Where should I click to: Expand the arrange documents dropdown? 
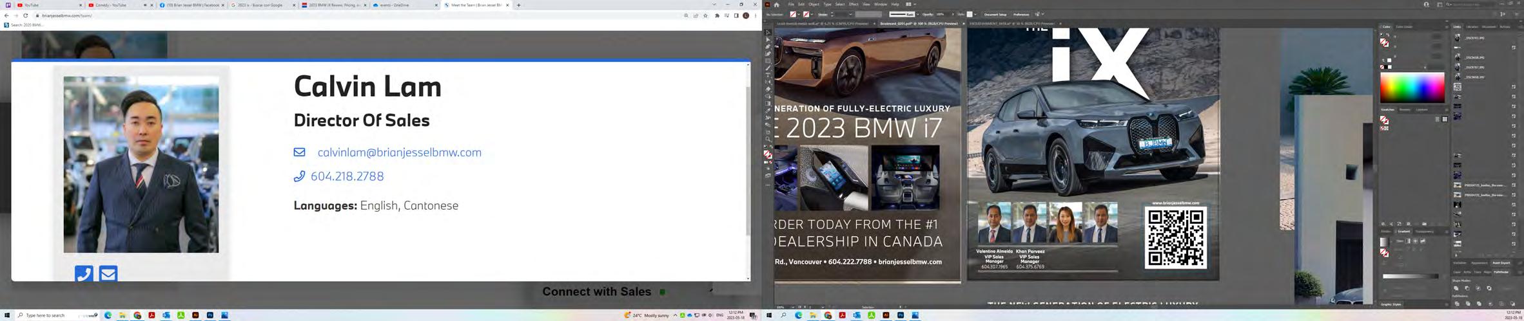tap(915, 5)
